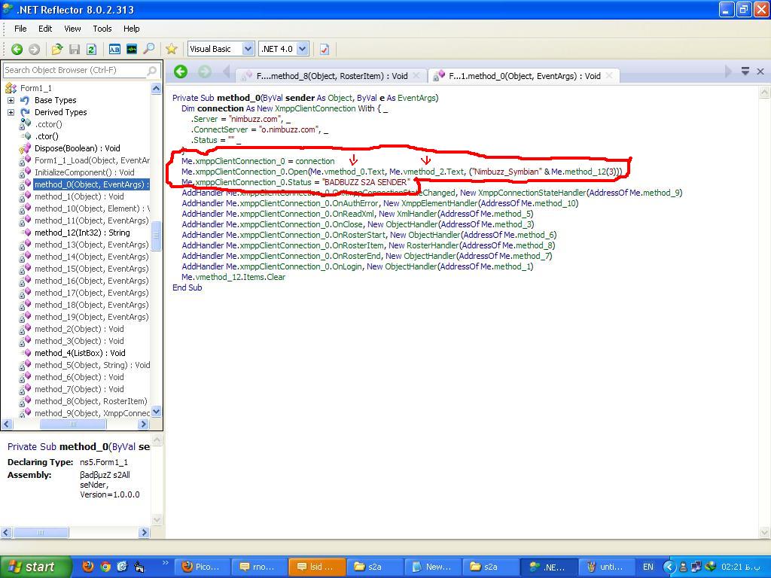Open the Tools menu

click(x=102, y=29)
